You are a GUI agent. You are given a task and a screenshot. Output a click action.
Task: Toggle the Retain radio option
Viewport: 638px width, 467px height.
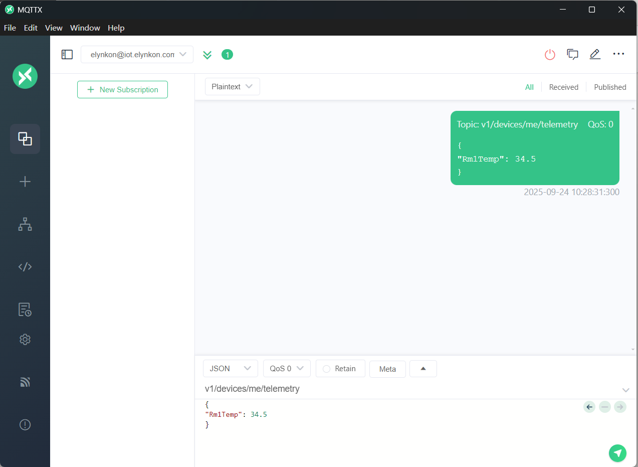[326, 369]
